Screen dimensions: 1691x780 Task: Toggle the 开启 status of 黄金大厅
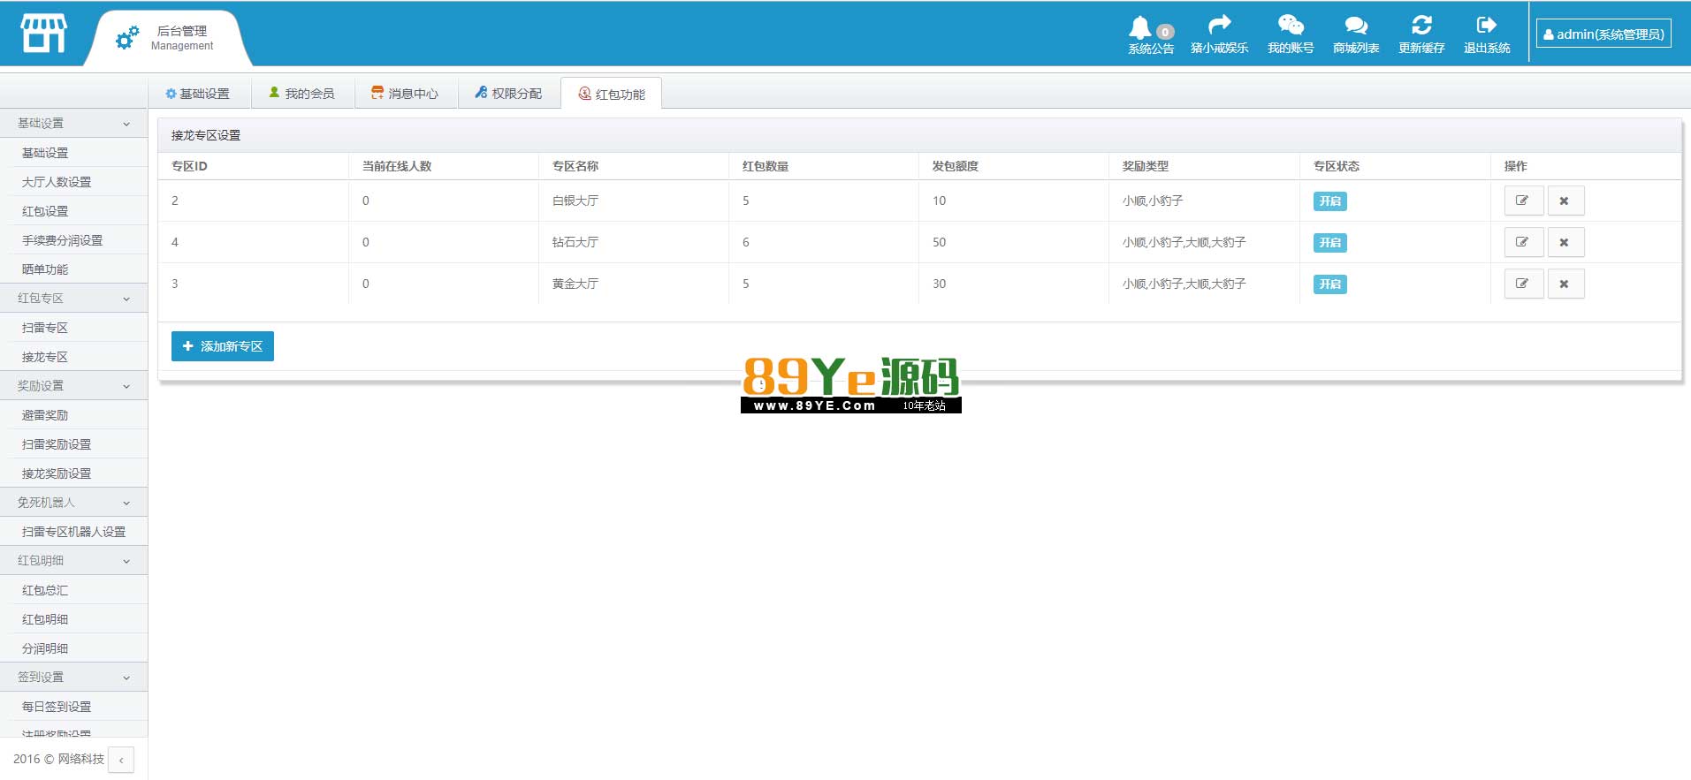(1329, 284)
